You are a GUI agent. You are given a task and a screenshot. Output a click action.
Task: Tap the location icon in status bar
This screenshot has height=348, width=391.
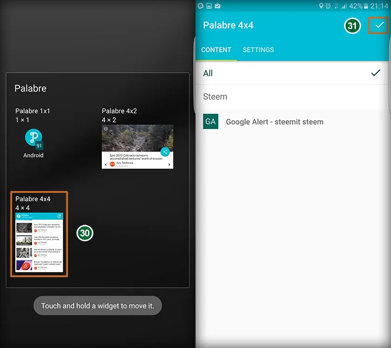(x=321, y=6)
